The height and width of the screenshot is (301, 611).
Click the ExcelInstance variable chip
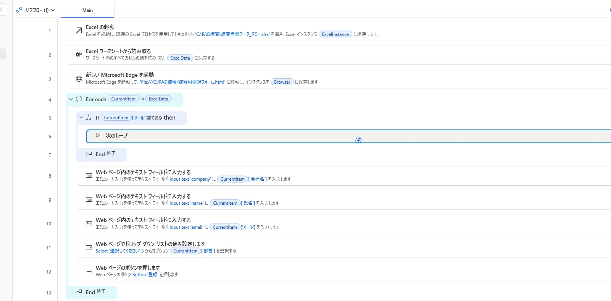pyautogui.click(x=335, y=34)
